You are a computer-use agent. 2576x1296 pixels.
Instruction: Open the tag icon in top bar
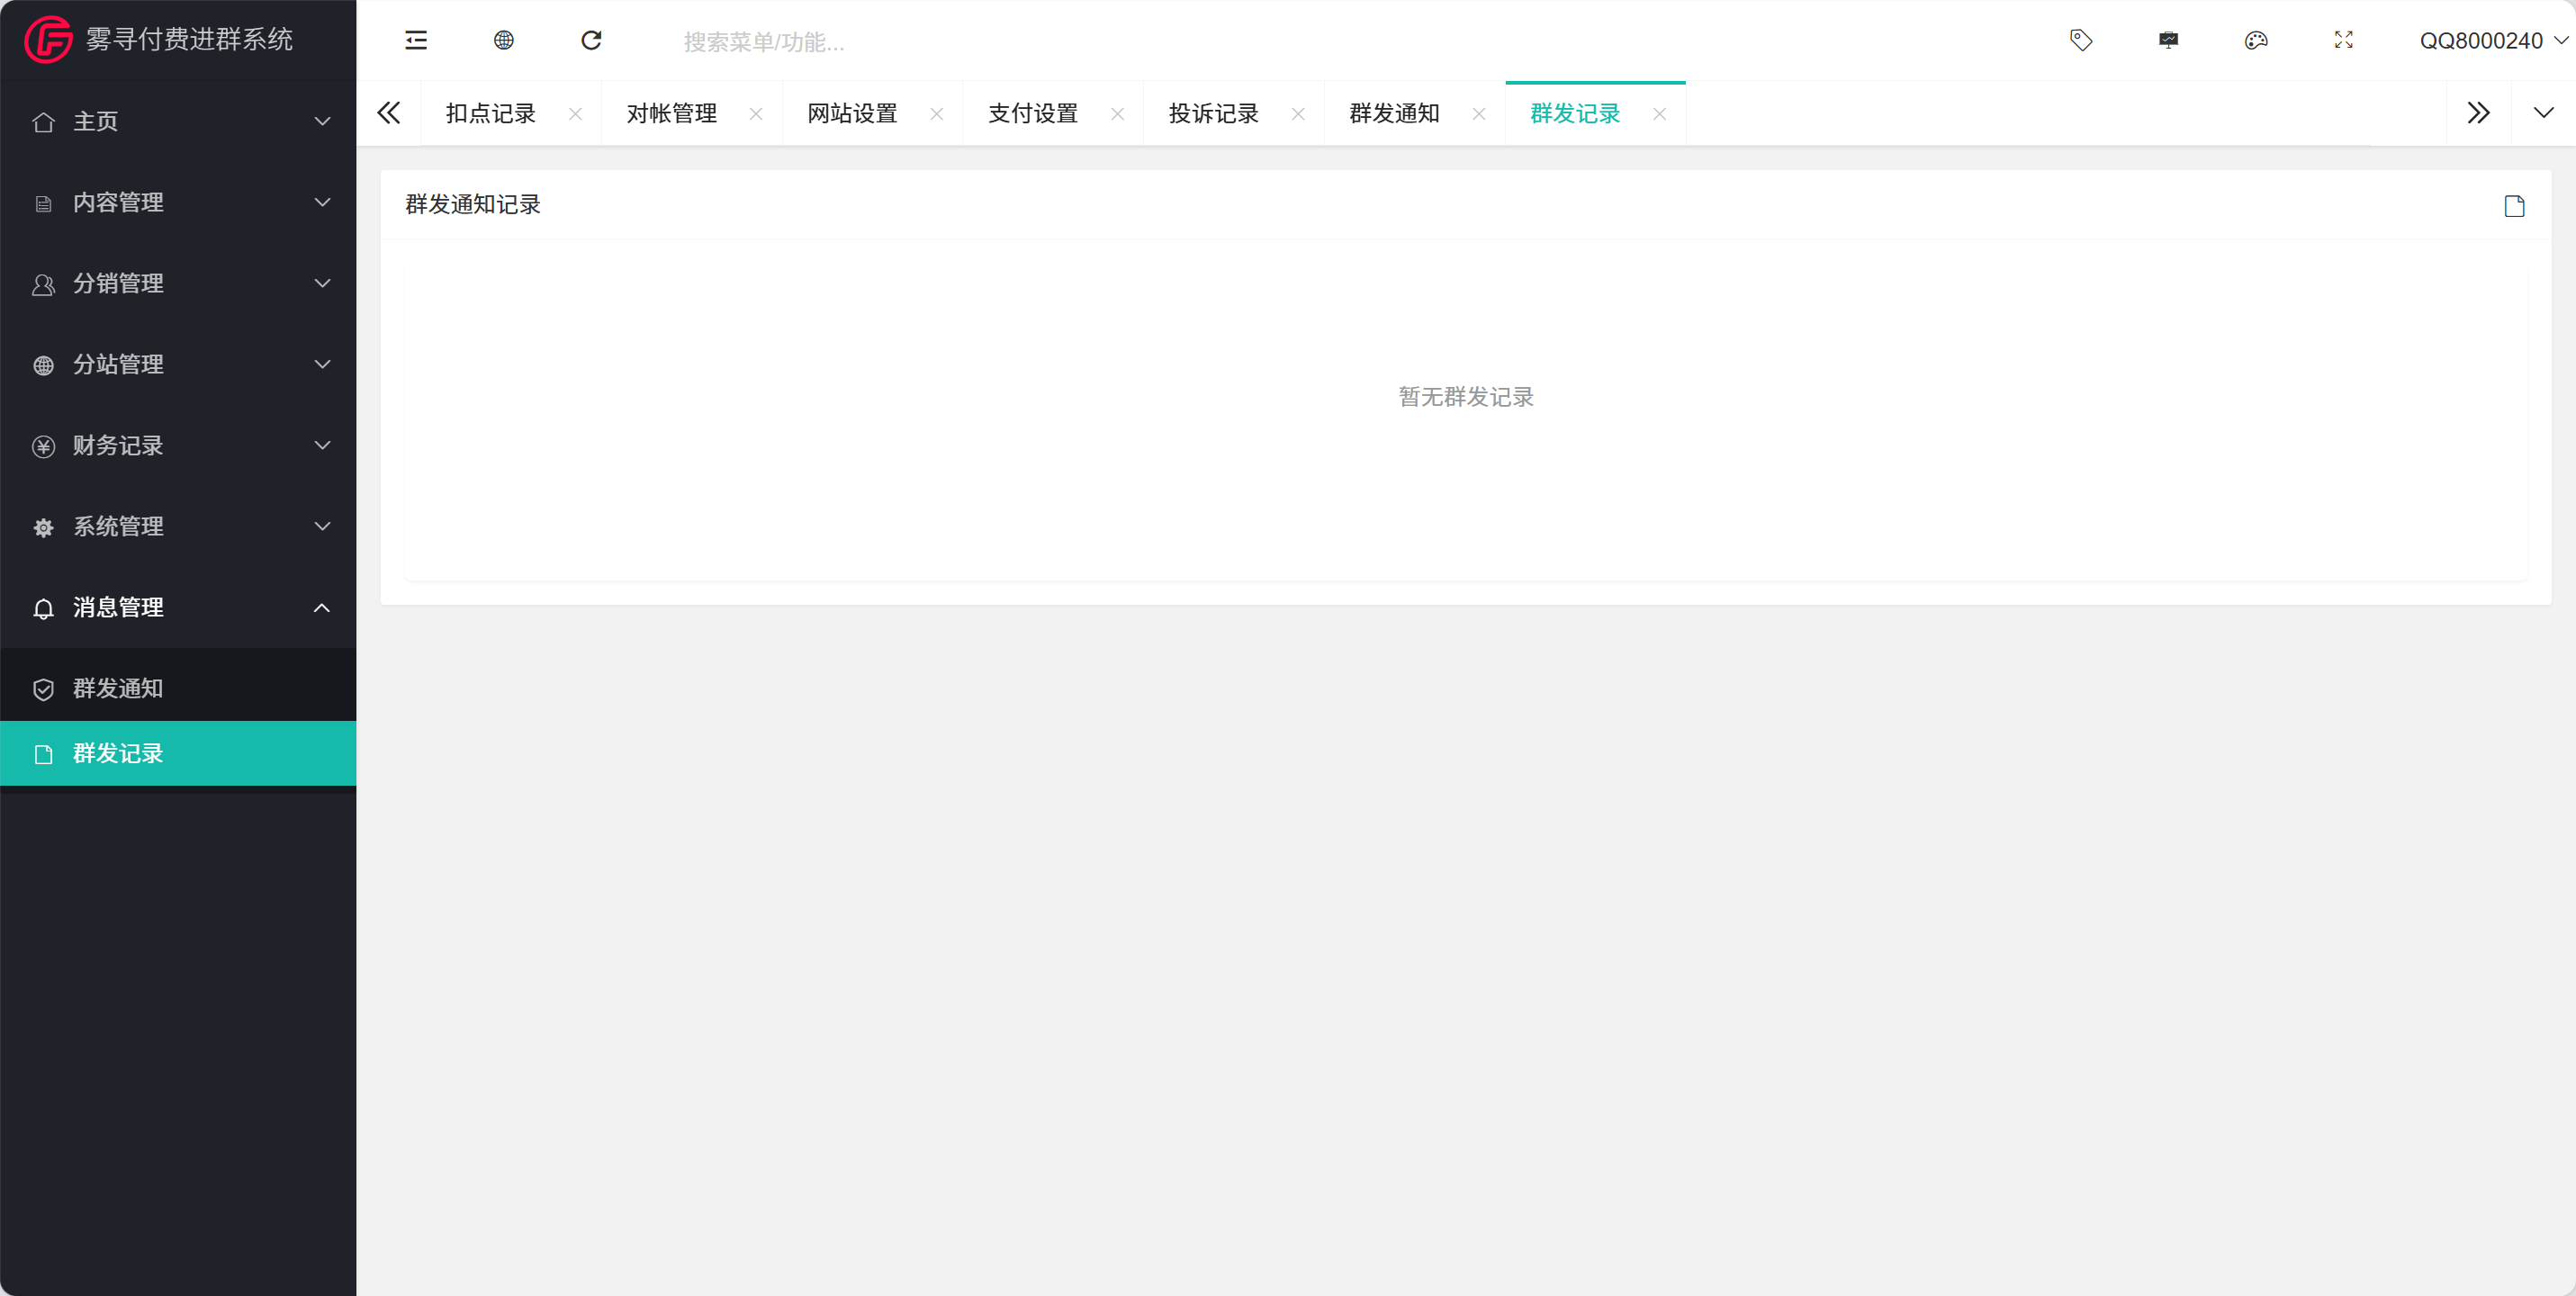pos(2081,40)
